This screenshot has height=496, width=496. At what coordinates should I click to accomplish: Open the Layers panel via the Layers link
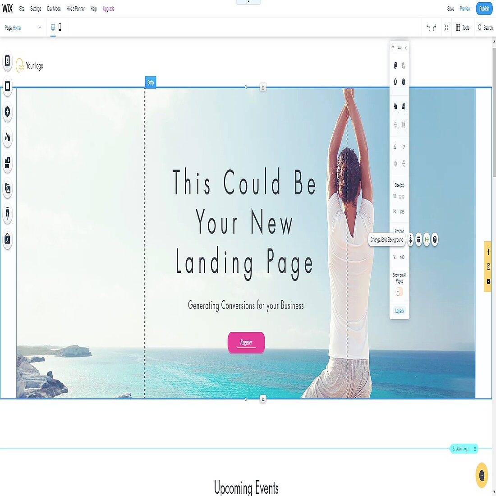click(399, 311)
